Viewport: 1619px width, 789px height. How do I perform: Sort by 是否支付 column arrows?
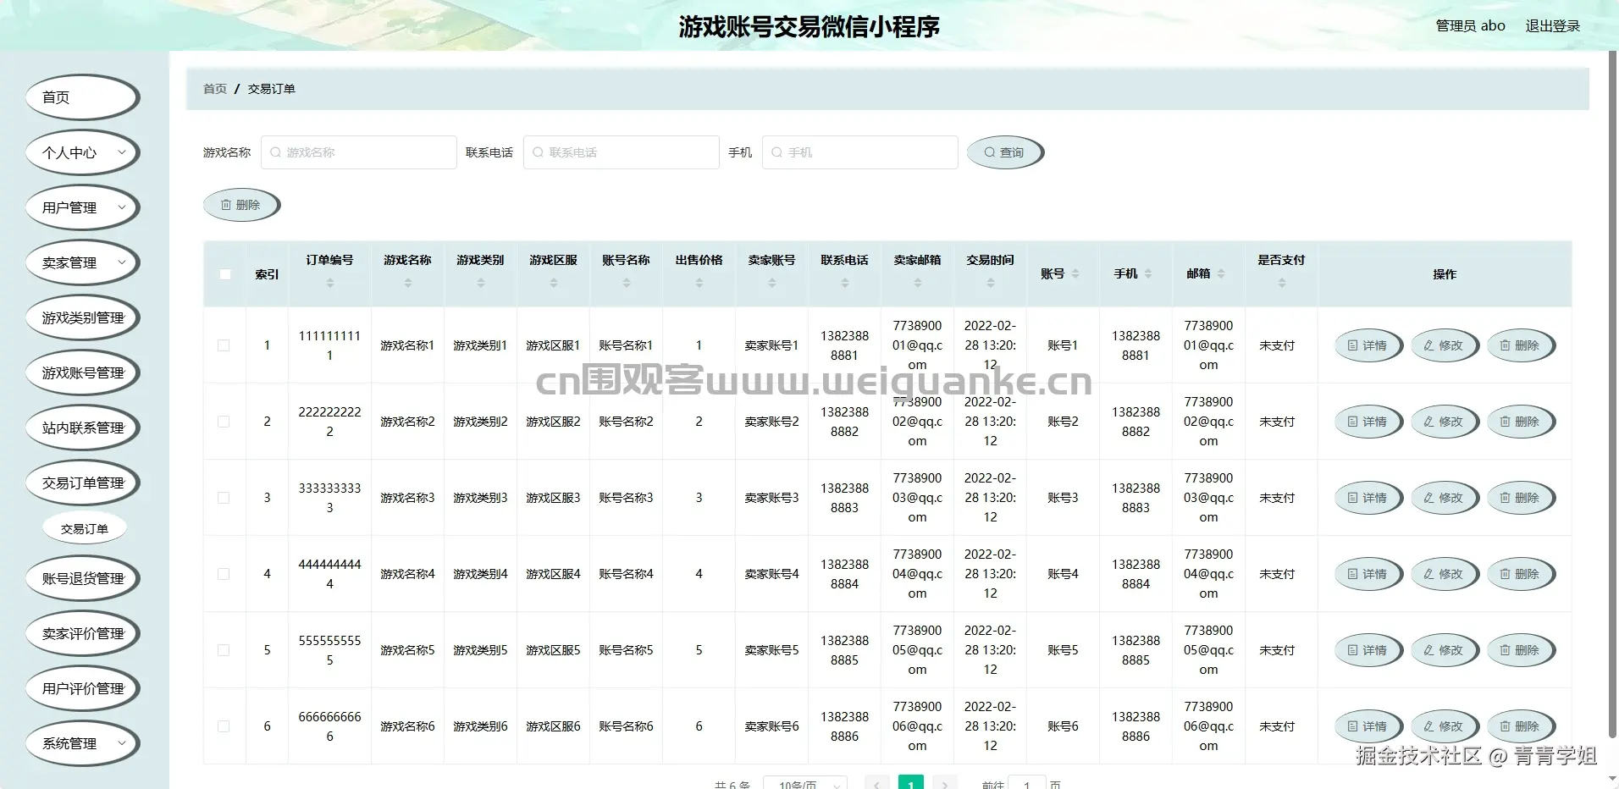point(1282,284)
